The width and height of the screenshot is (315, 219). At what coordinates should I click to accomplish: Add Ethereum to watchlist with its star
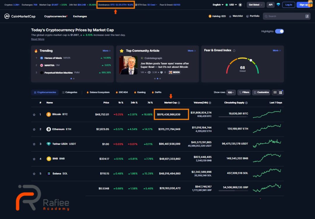tap(34, 129)
